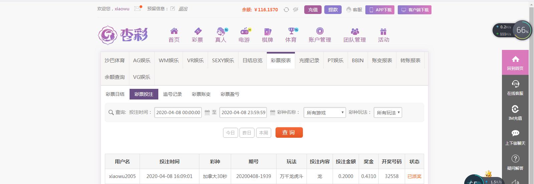This screenshot has width=534, height=184.
Task: Open 疑问解答 help in the sidebar
Action: tap(515, 162)
